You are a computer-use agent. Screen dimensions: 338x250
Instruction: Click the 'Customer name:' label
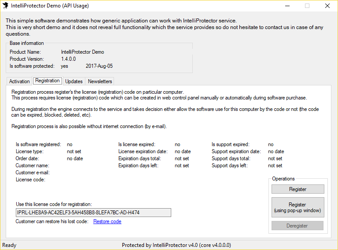click(32, 165)
